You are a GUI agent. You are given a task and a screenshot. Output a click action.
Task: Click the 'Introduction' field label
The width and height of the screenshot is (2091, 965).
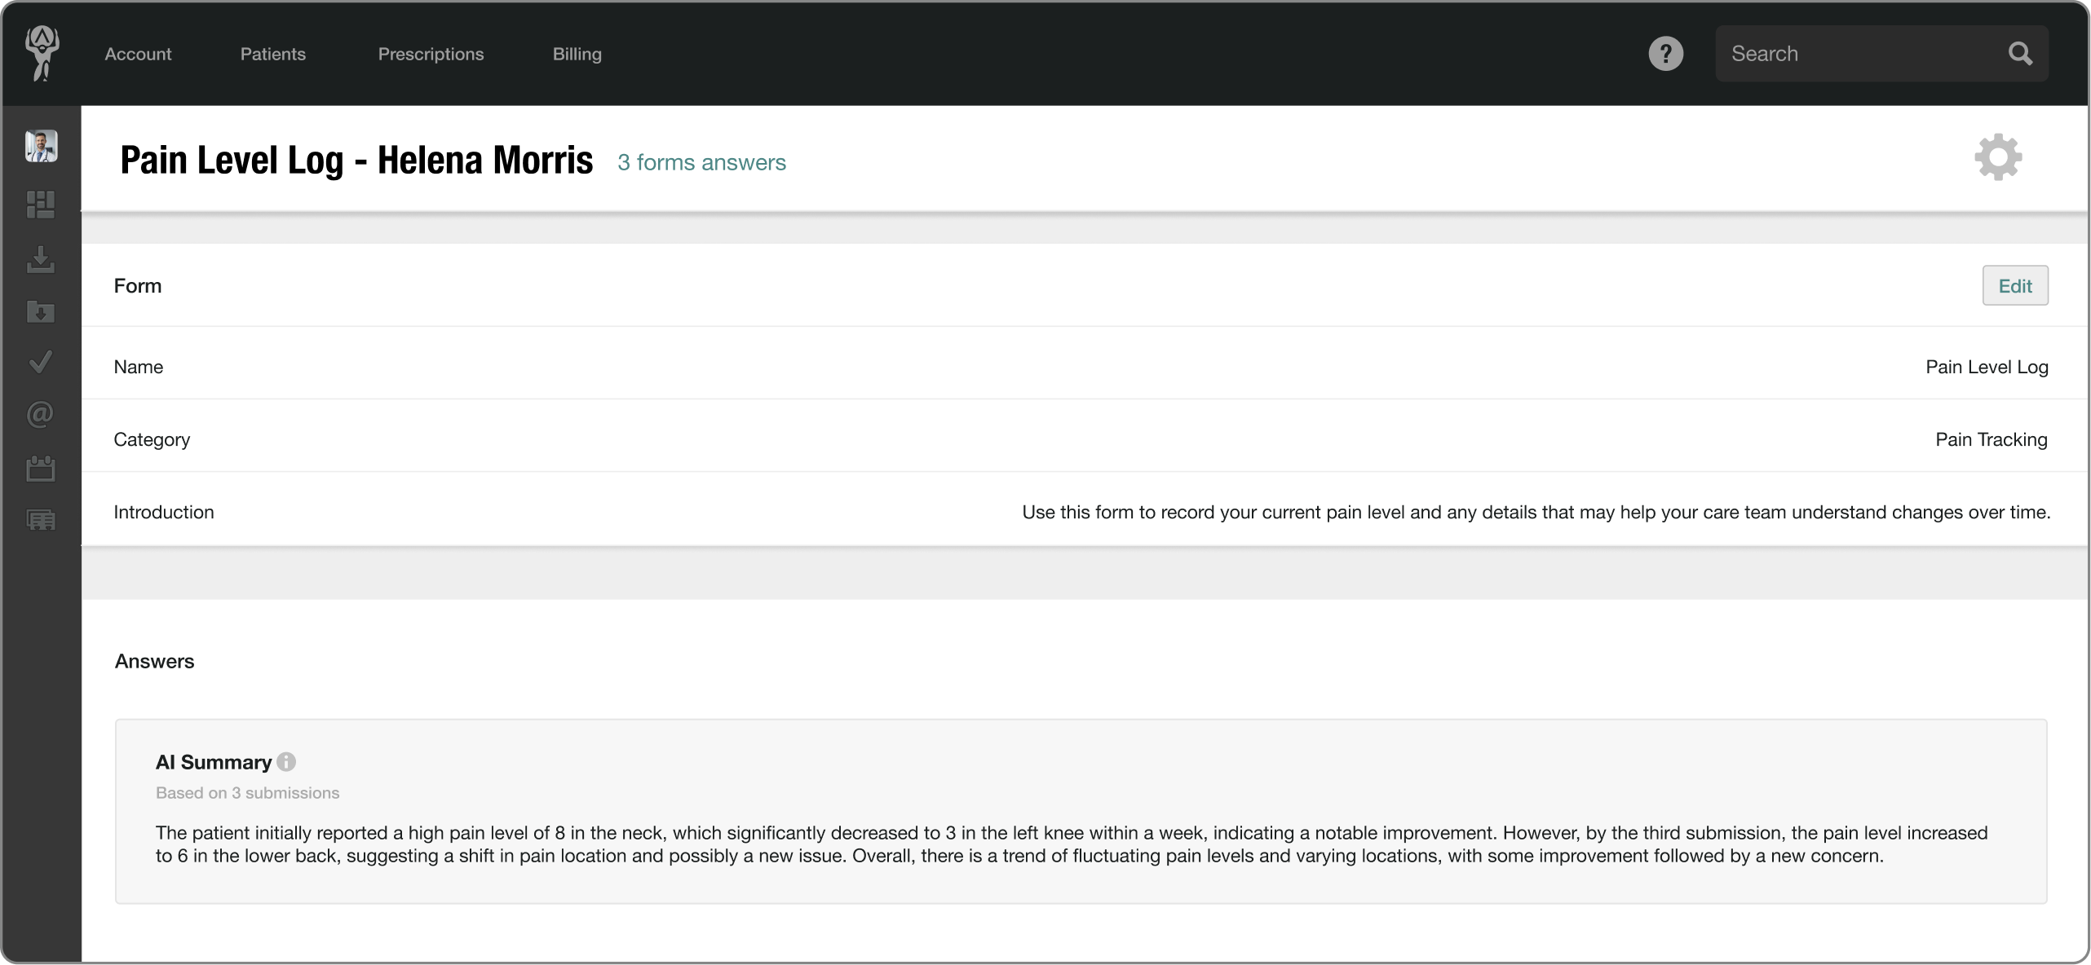(x=164, y=512)
